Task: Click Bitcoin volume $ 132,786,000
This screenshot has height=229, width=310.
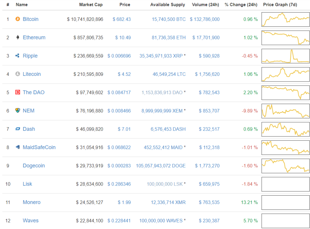Action: click(x=205, y=19)
